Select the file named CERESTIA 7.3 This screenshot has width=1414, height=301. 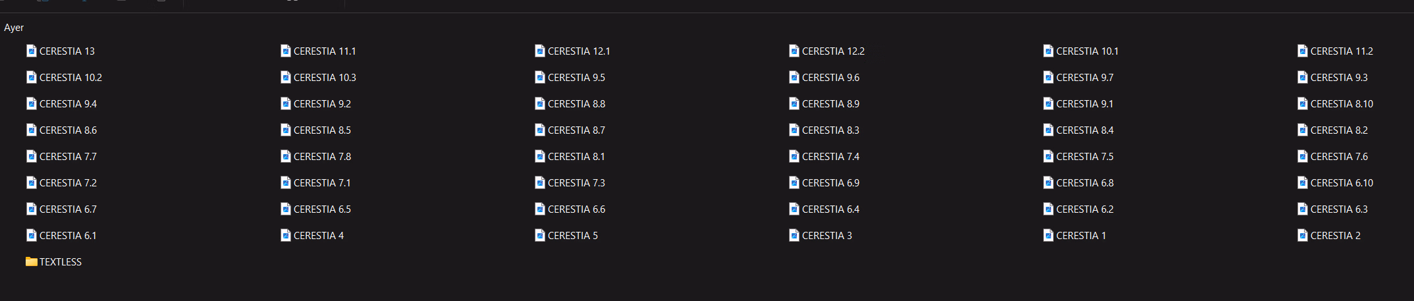pos(570,182)
